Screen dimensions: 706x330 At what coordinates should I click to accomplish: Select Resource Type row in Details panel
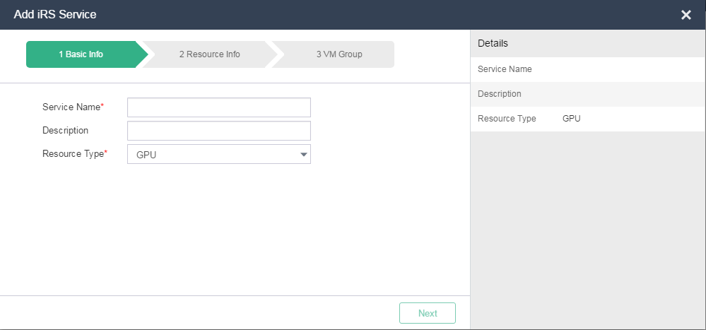(x=588, y=119)
